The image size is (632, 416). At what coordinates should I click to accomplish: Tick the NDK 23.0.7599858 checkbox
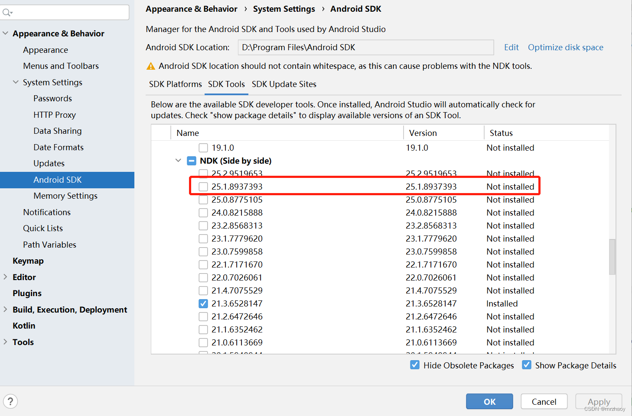[203, 252]
